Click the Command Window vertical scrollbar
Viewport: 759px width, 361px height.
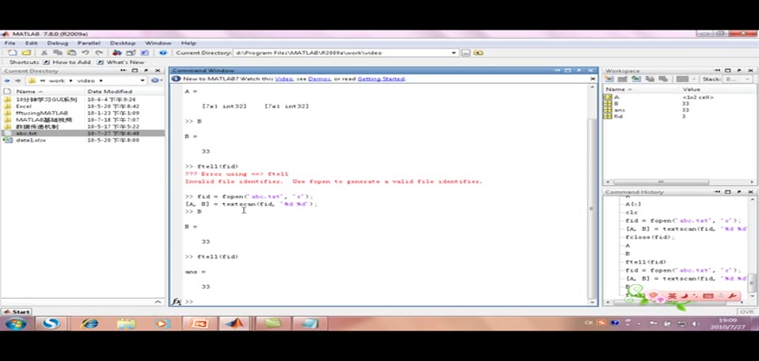click(592, 208)
